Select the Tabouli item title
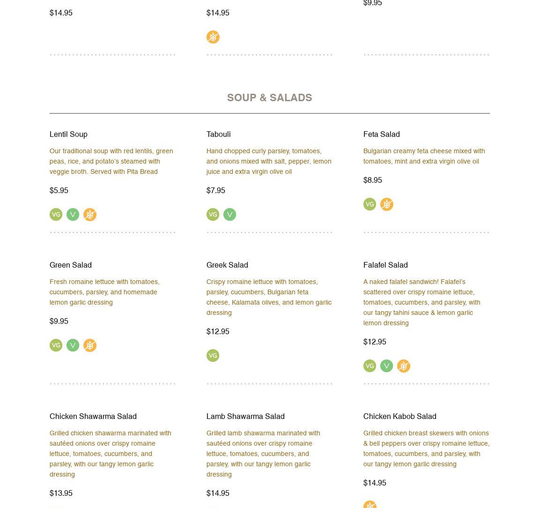Image resolution: width=539 pixels, height=508 pixels. coord(218,134)
